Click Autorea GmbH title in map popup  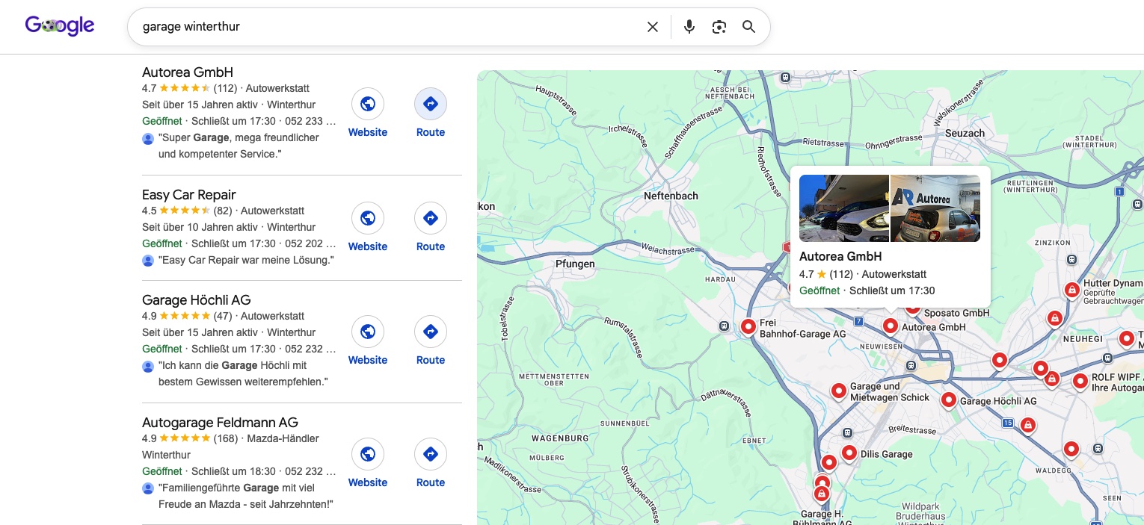(840, 256)
